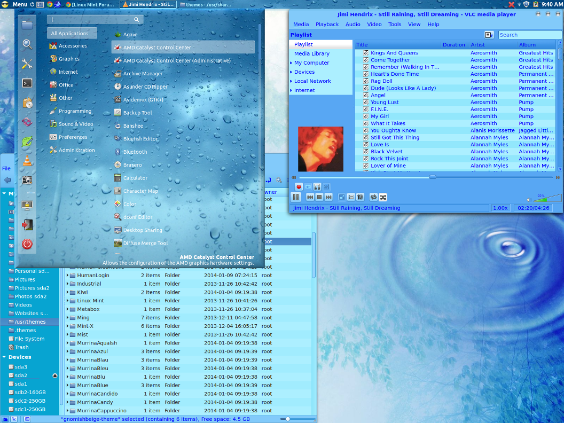The image size is (564, 423).
Task: Select the track Black Velvet
Action: (x=387, y=152)
